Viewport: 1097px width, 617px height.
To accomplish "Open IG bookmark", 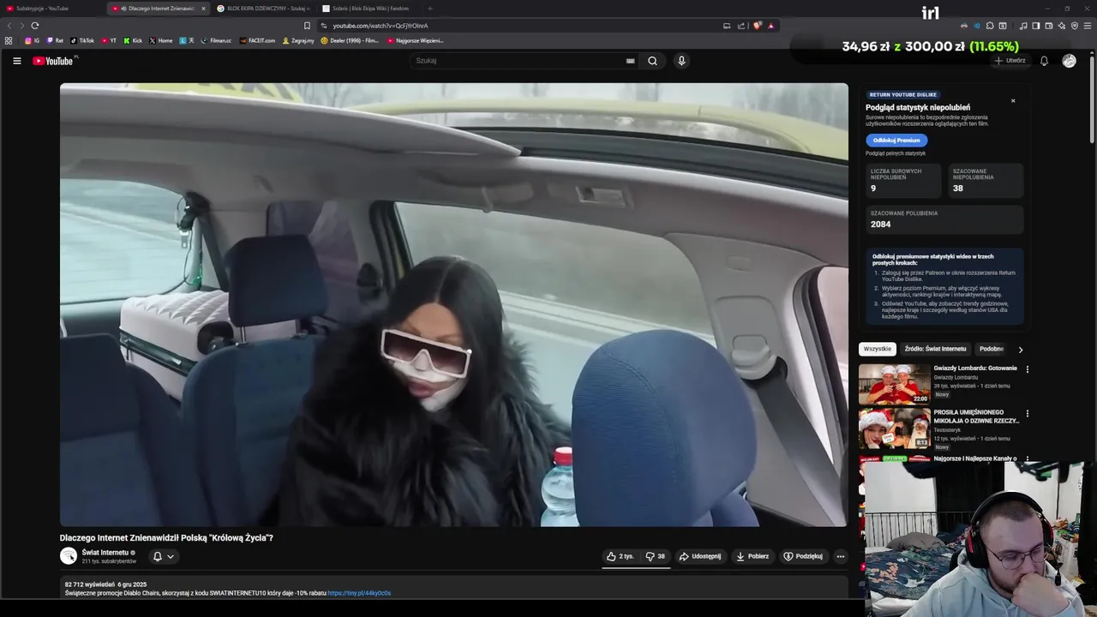I will coord(33,40).
